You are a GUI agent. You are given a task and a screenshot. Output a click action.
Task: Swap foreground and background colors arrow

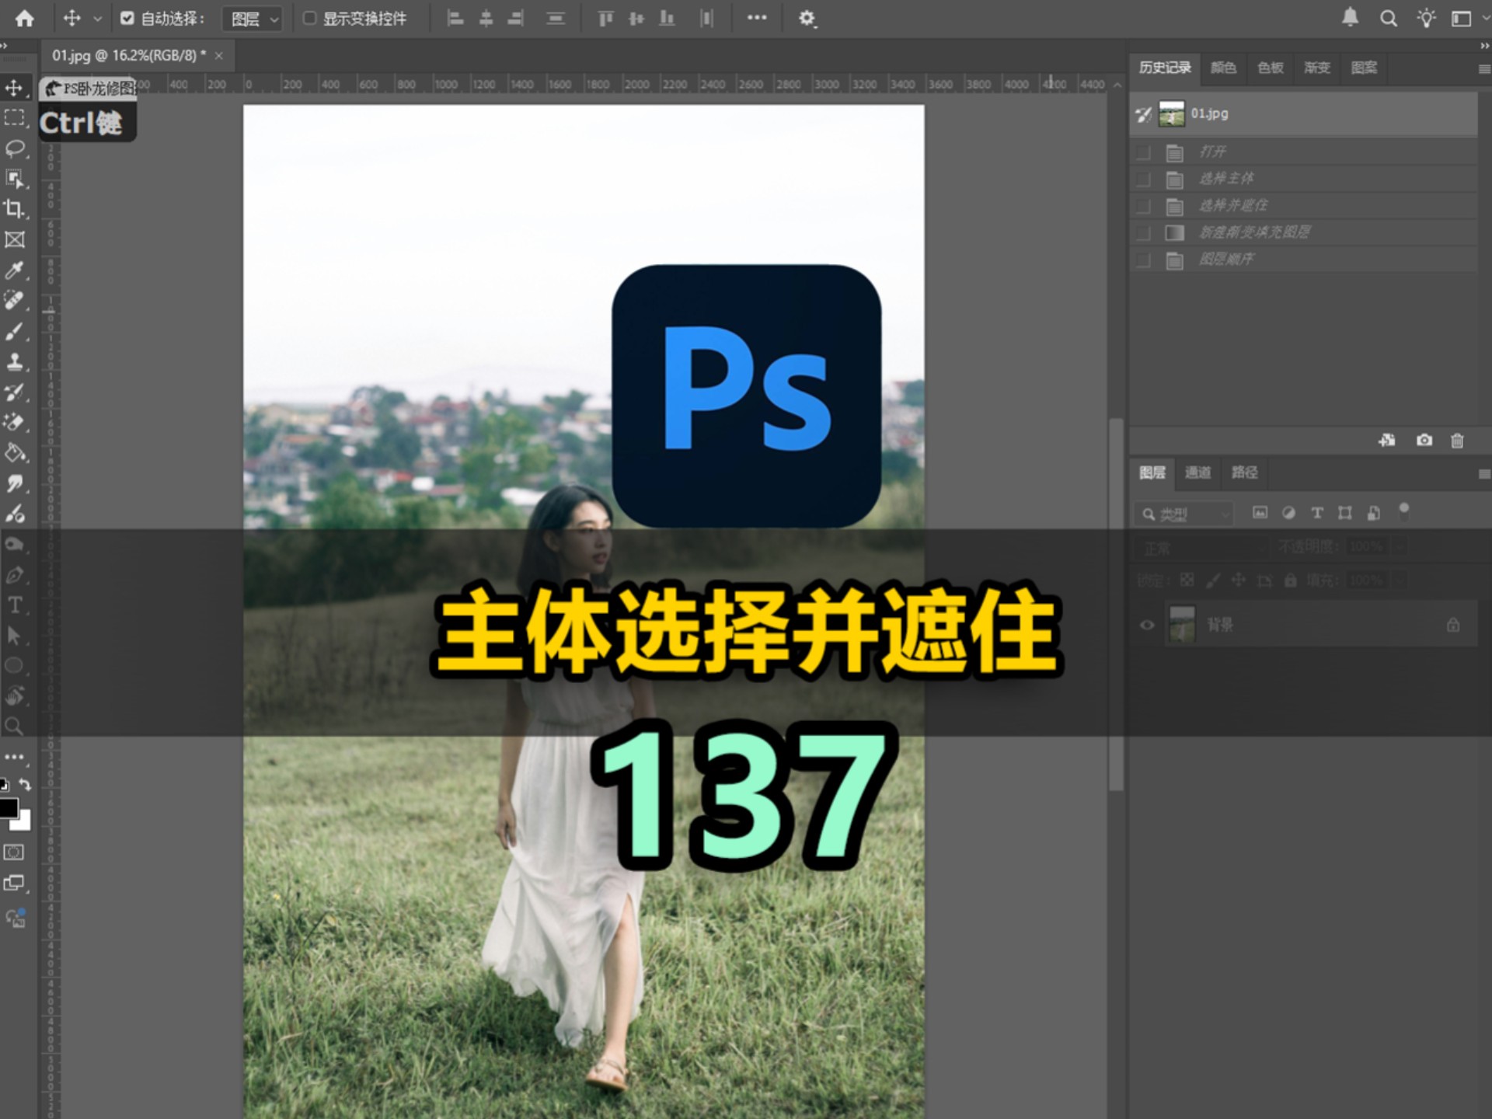tap(25, 784)
